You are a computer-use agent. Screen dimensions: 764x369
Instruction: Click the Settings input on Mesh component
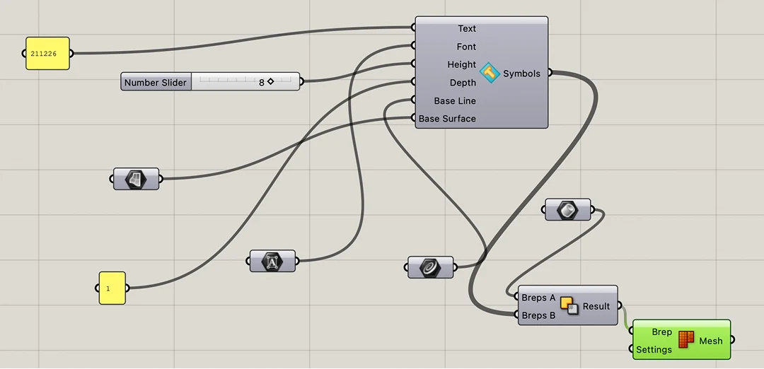click(x=654, y=349)
